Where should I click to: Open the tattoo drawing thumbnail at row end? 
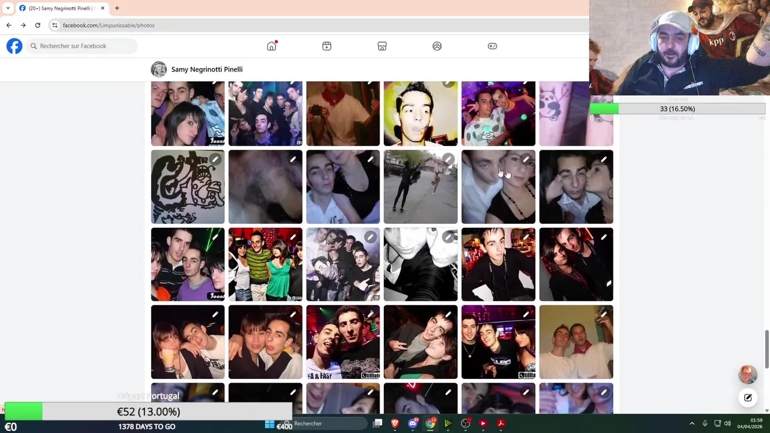click(x=576, y=114)
